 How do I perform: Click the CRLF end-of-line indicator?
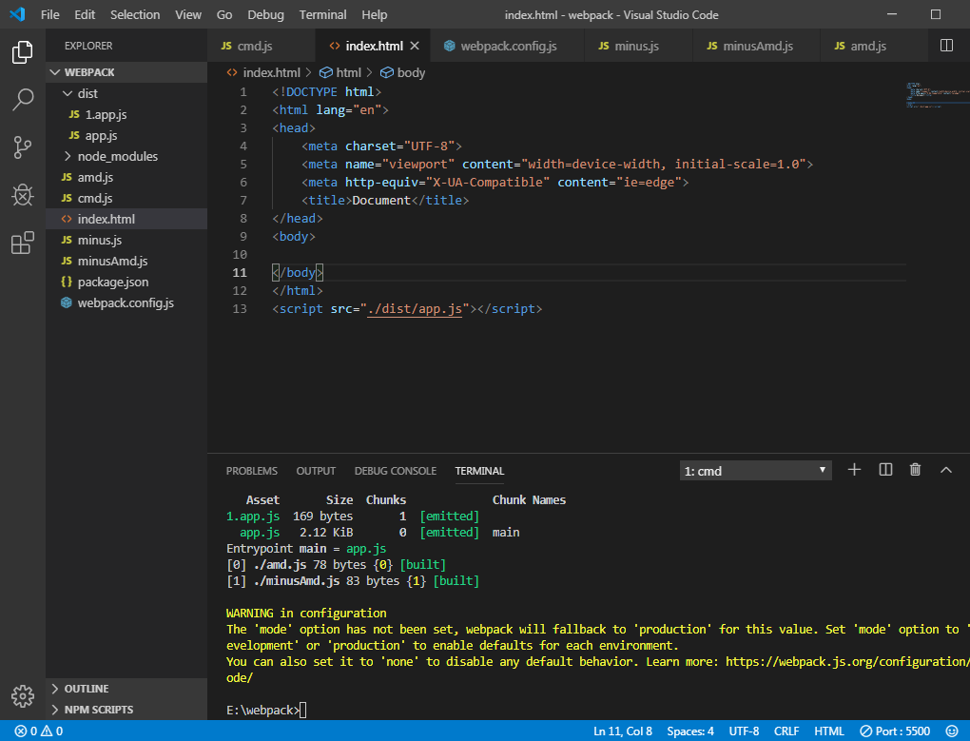786,731
